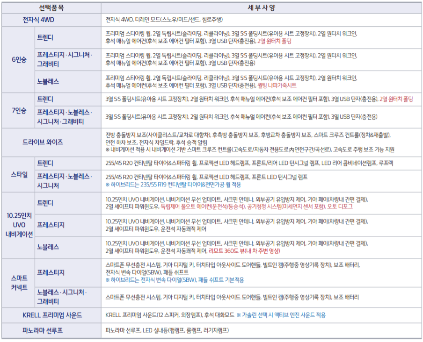Click '프레스티지·노블레스·시그니처' in the 스타일 group

(x=65, y=181)
